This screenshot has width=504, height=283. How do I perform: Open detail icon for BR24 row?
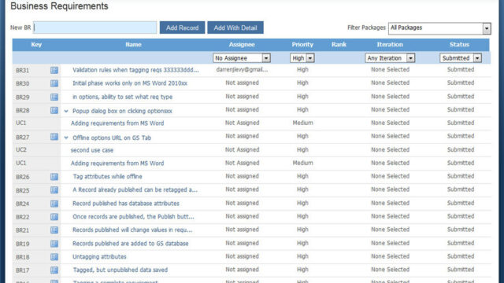click(54, 204)
